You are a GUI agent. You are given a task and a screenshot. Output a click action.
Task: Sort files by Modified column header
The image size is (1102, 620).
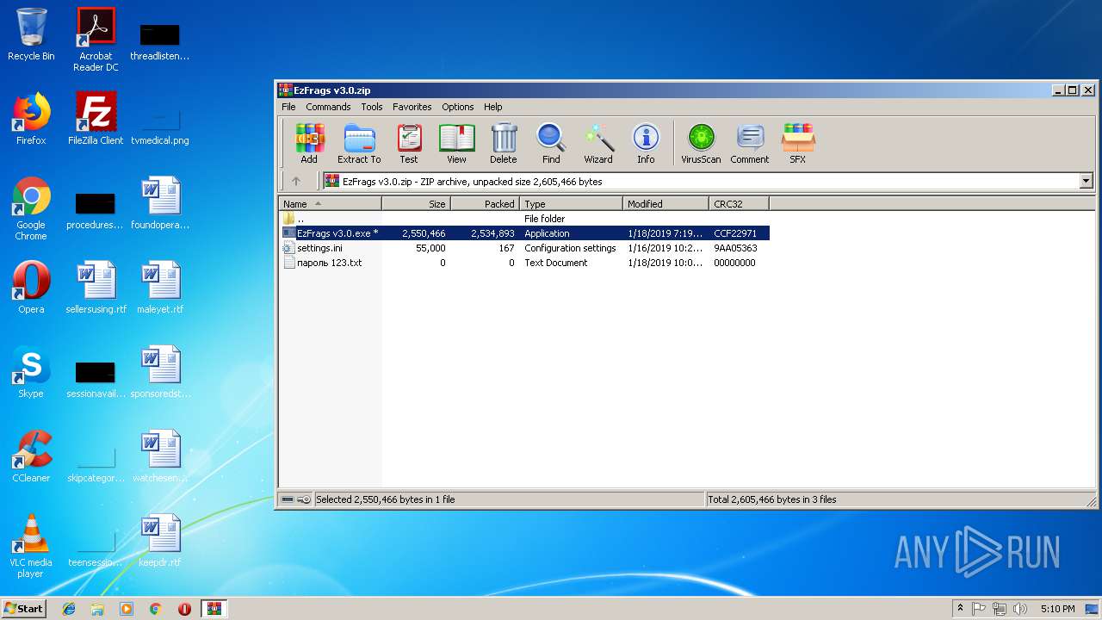tap(666, 204)
